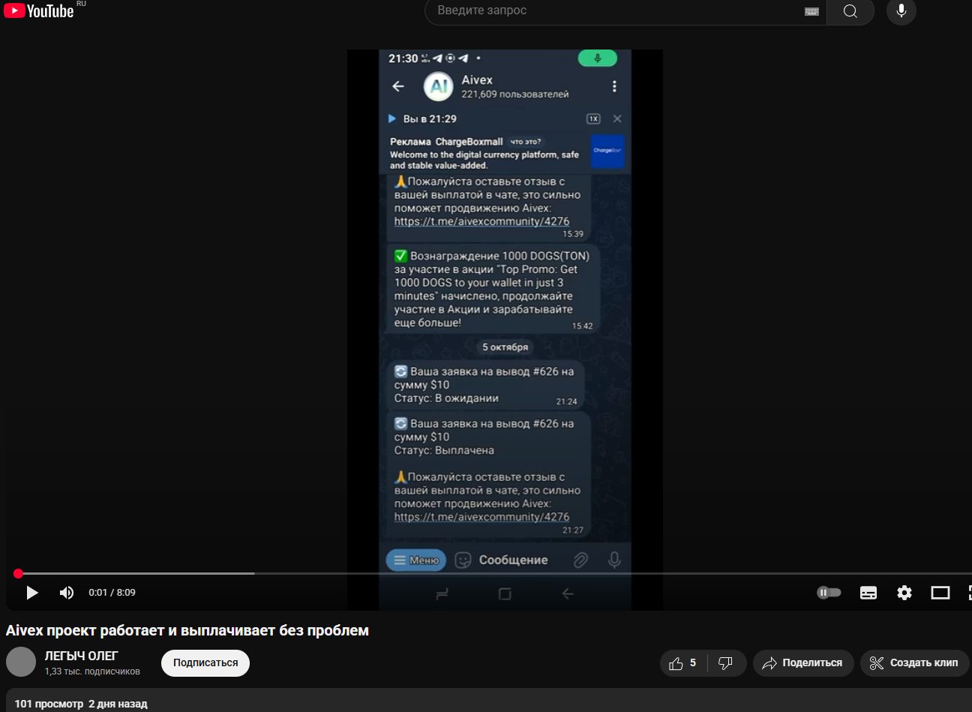Click the ChargeBoxmall ad thumbnail

pyautogui.click(x=607, y=151)
